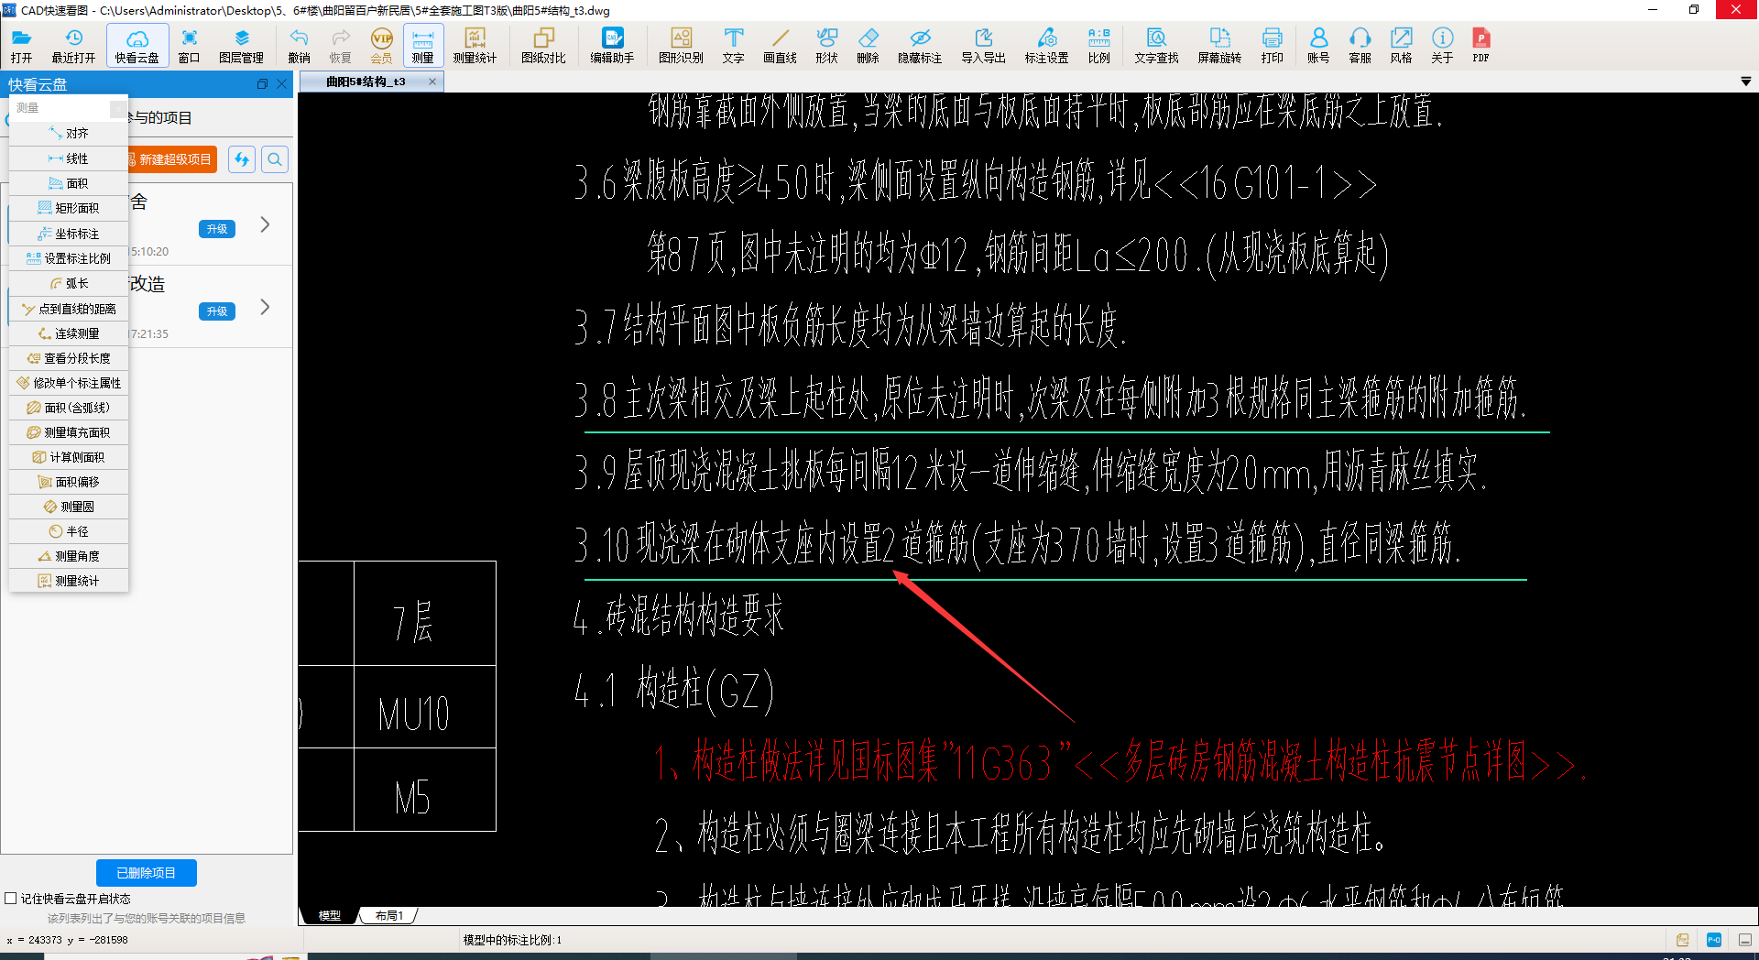
Task: Set drawing 比例 scale
Action: (1098, 45)
